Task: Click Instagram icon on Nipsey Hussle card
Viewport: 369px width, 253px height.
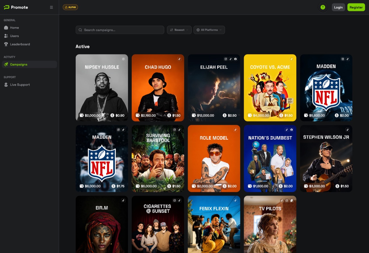Action: tap(123, 59)
